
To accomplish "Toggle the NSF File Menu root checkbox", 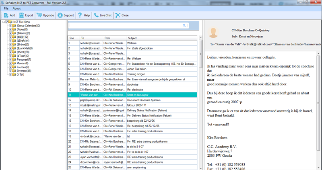I will click(7, 22).
